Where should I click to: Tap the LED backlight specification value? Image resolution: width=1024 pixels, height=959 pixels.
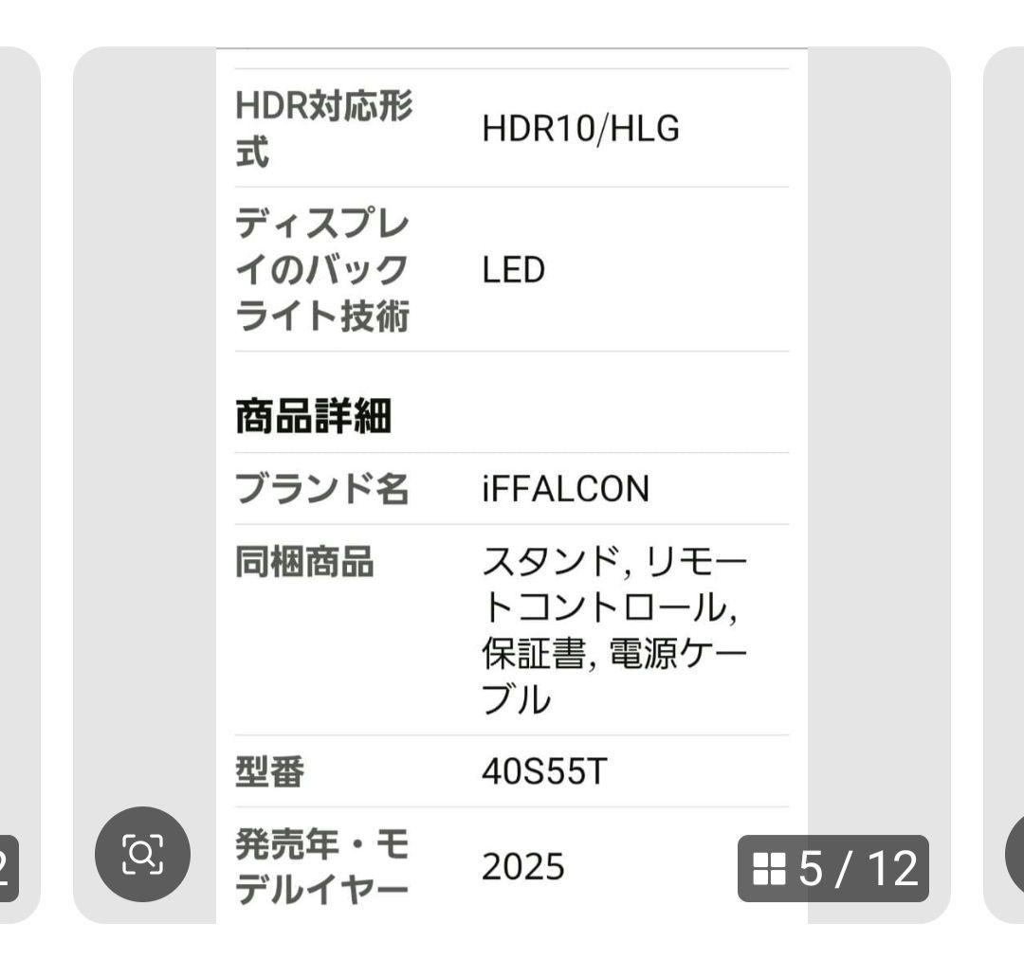pos(513,270)
